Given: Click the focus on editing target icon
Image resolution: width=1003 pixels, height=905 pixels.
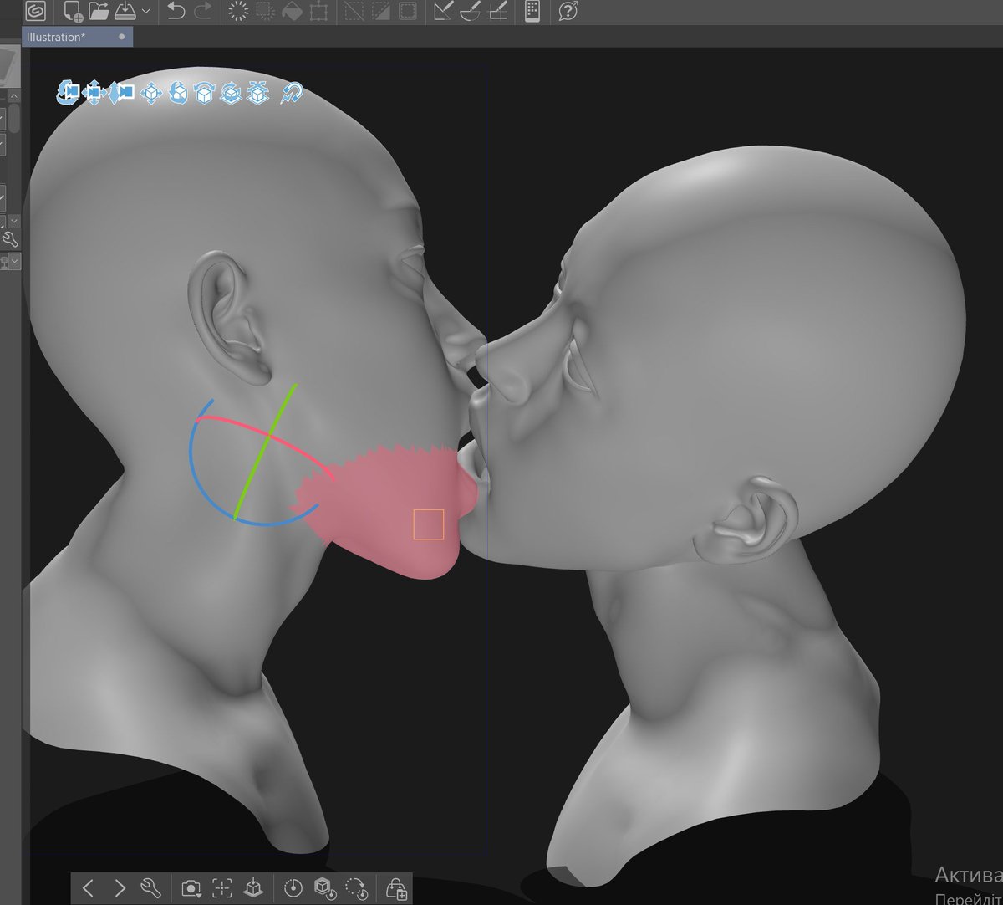Looking at the screenshot, I should 221,887.
